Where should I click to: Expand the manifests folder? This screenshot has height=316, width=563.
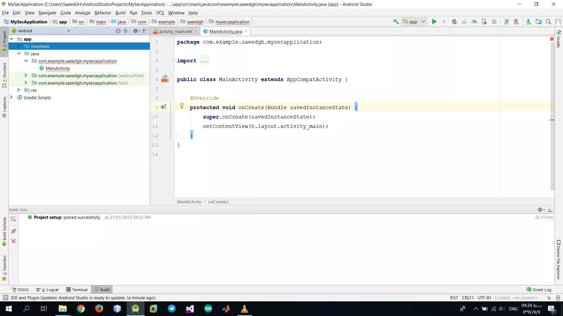click(x=18, y=46)
